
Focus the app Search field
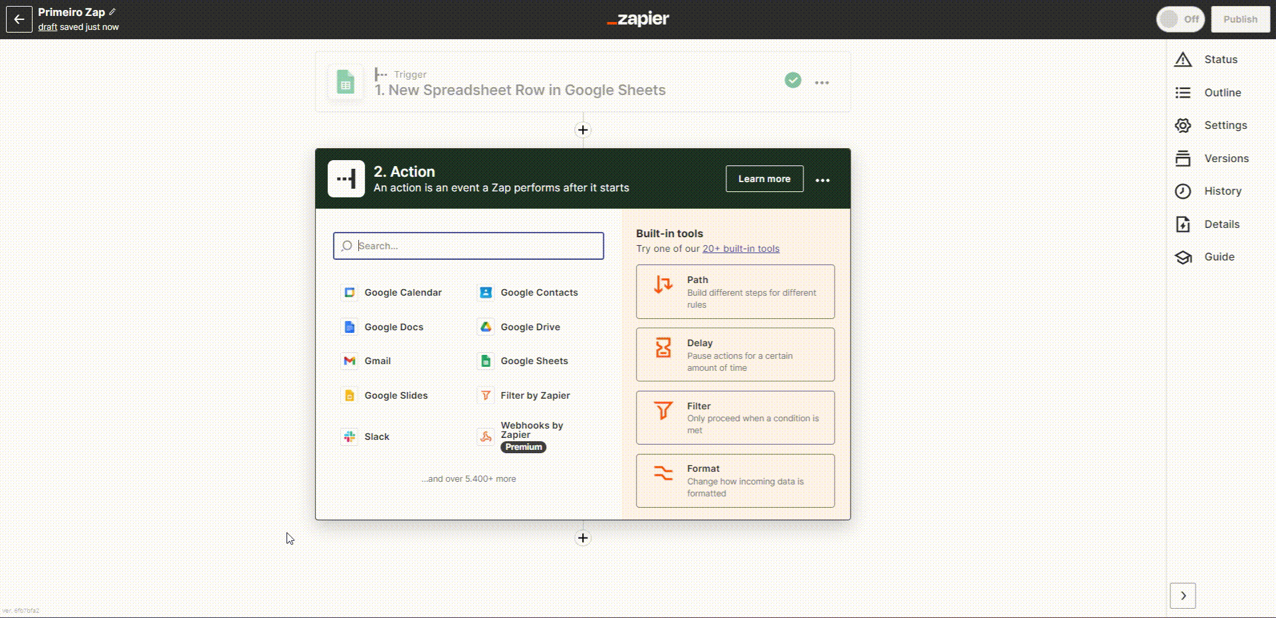coord(469,246)
